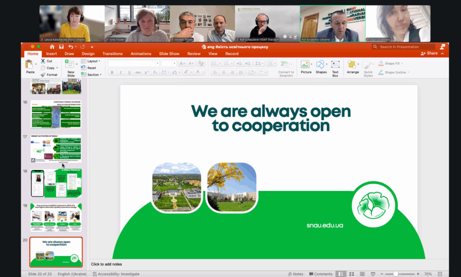
Task: Click the zoom slider handle
Action: point(395,274)
